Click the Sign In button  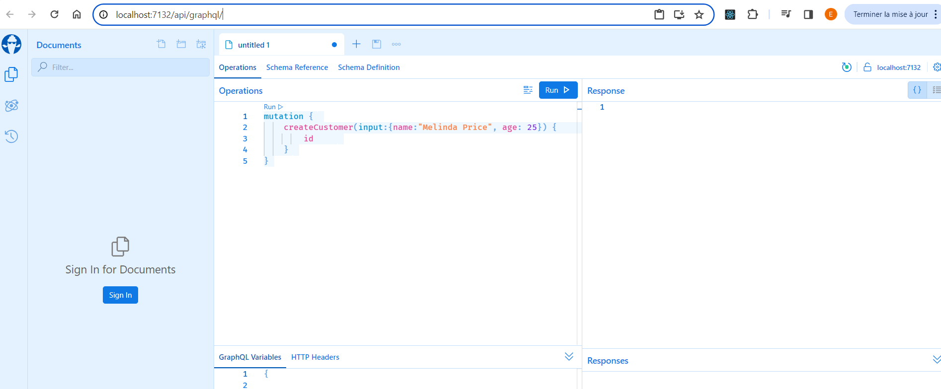pyautogui.click(x=120, y=295)
